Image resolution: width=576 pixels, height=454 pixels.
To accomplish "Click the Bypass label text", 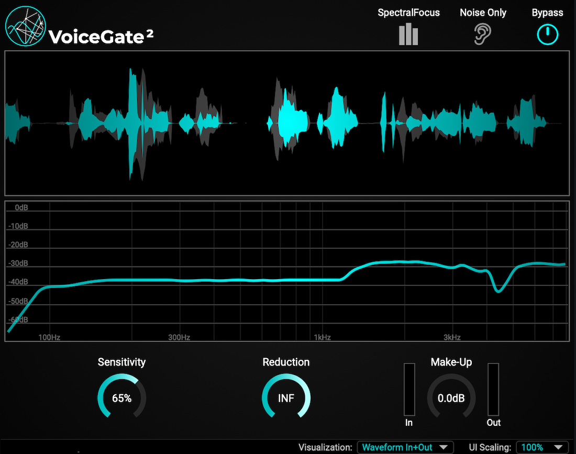I will pyautogui.click(x=547, y=12).
